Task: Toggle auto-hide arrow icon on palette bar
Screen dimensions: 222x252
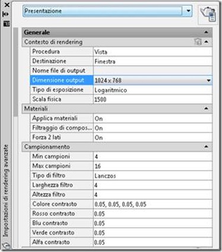Action: pos(6,14)
